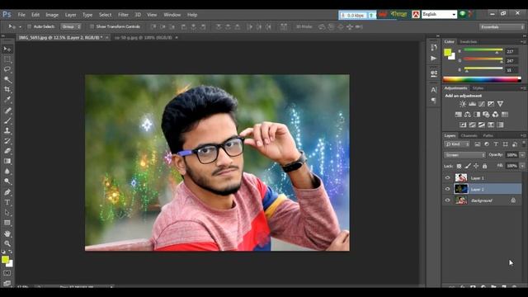Viewport: 528px width, 297px height.
Task: Add a Levels adjustment
Action: 473,104
